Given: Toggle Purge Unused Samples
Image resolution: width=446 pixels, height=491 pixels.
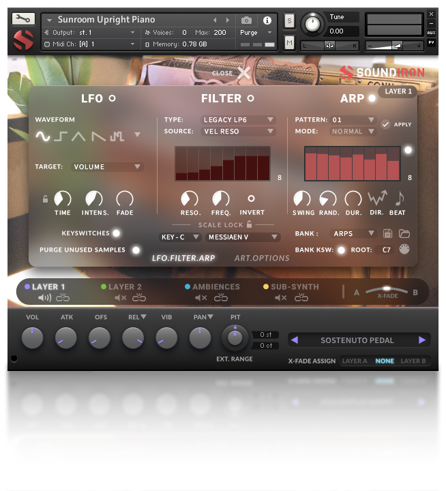Looking at the screenshot, I should click(x=136, y=250).
